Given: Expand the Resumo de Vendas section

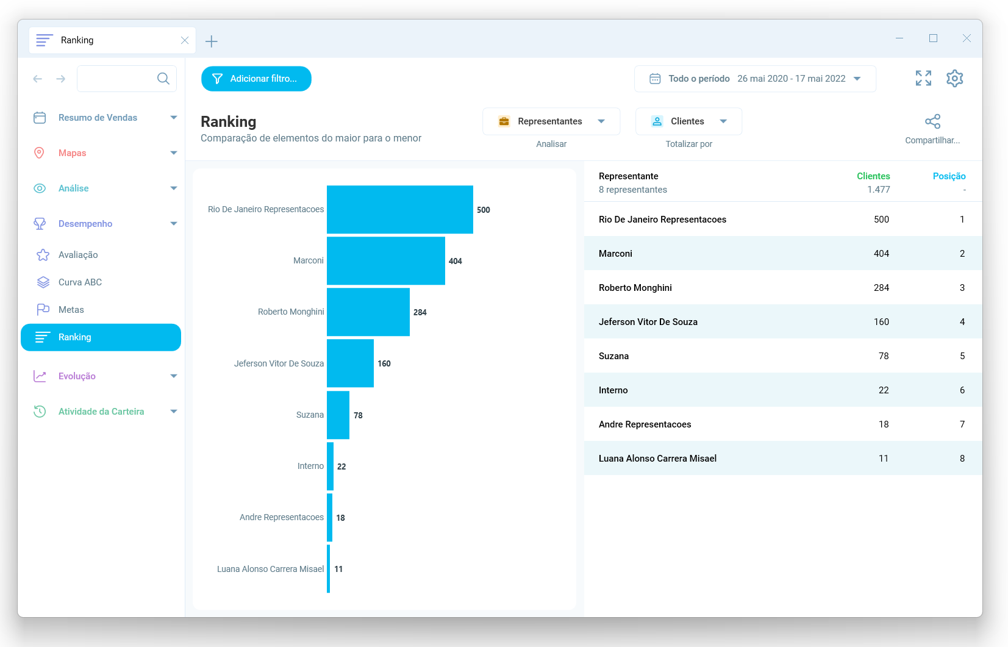Looking at the screenshot, I should [174, 118].
